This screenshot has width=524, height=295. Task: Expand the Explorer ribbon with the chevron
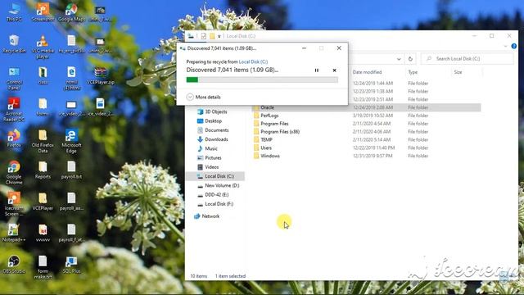click(x=506, y=46)
